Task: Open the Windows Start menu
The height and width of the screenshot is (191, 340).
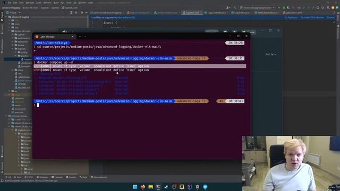Action: tap(135, 187)
